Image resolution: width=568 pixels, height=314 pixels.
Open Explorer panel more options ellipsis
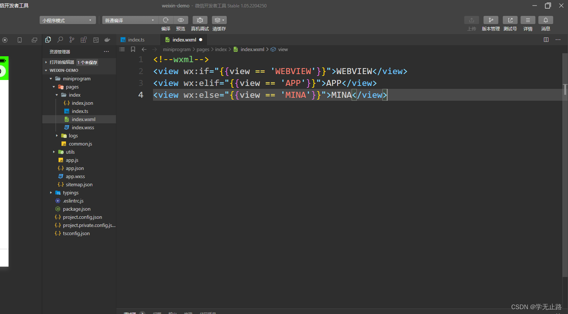[x=106, y=51]
